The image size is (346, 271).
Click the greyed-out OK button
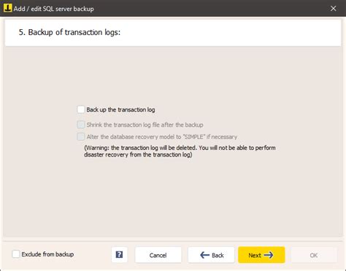tap(314, 255)
